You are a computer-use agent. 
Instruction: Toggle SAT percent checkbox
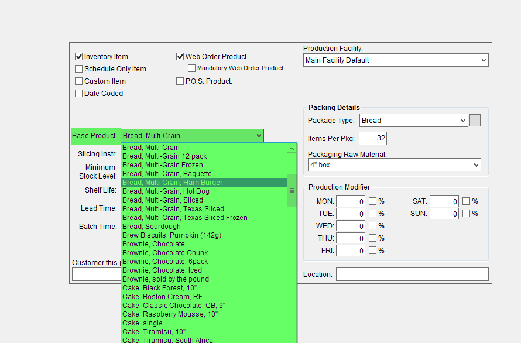(467, 201)
